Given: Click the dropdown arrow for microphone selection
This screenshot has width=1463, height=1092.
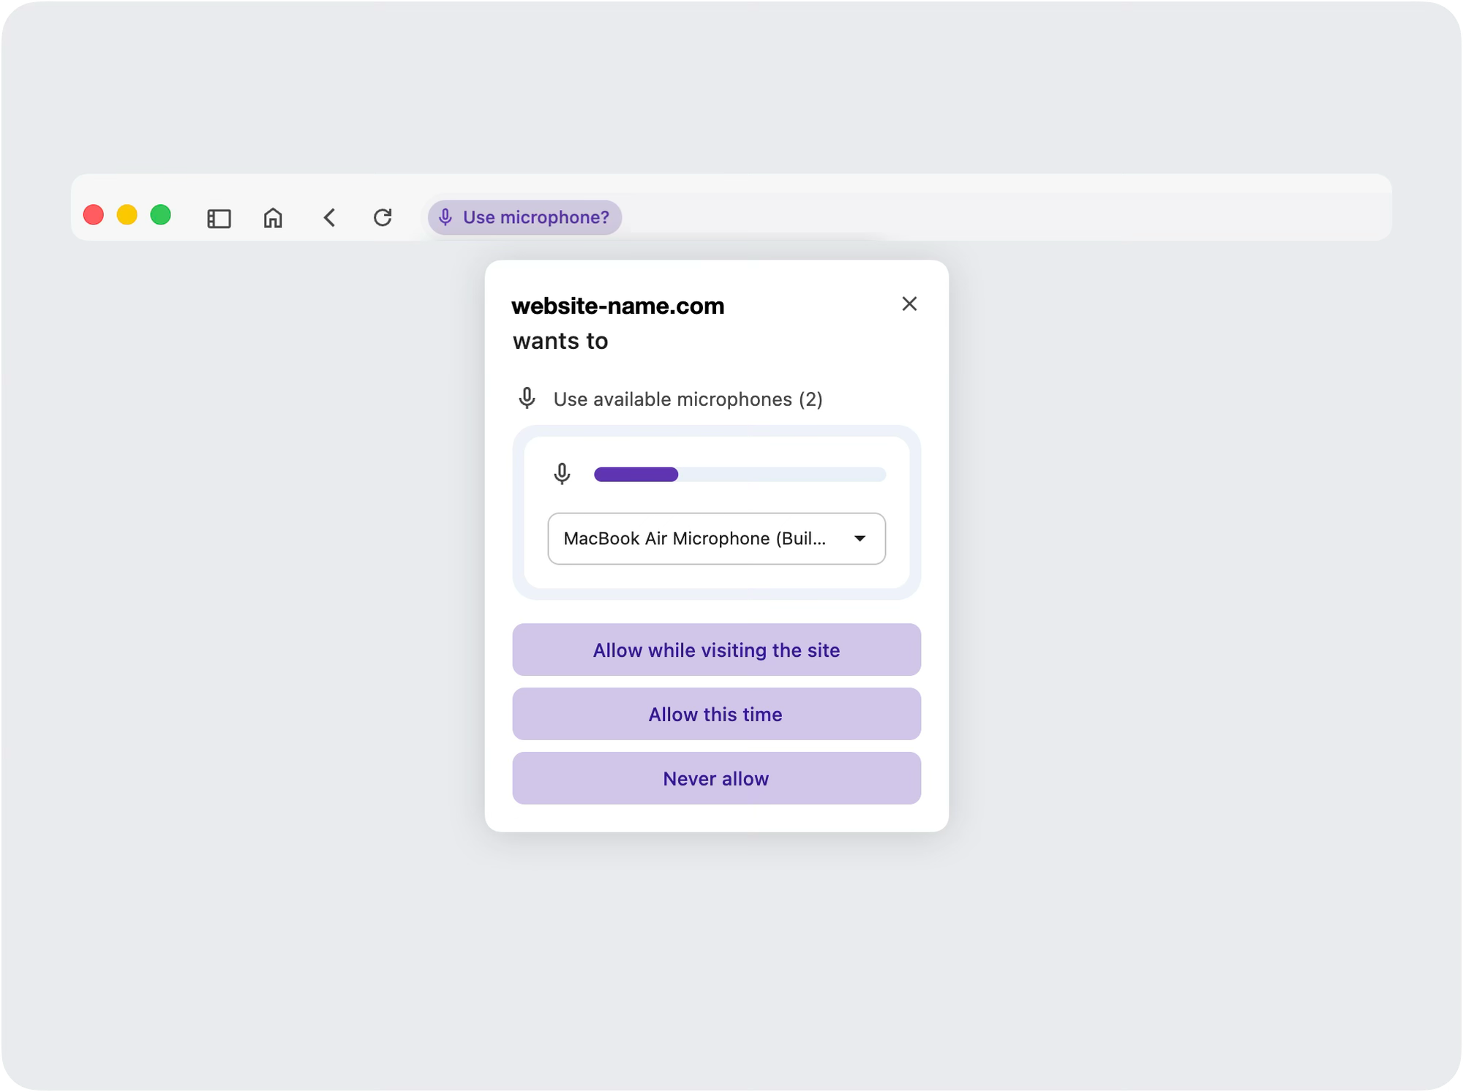Looking at the screenshot, I should [x=860, y=538].
